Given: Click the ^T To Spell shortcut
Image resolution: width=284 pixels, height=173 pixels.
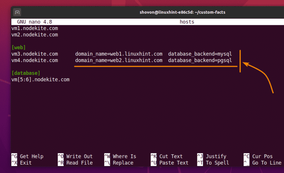Looking at the screenshot, I should pyautogui.click(x=213, y=163).
